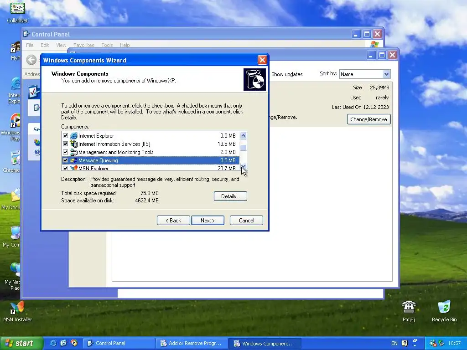Click the EN language indicator
Viewport: 467px width, 350px height.
pyautogui.click(x=394, y=343)
